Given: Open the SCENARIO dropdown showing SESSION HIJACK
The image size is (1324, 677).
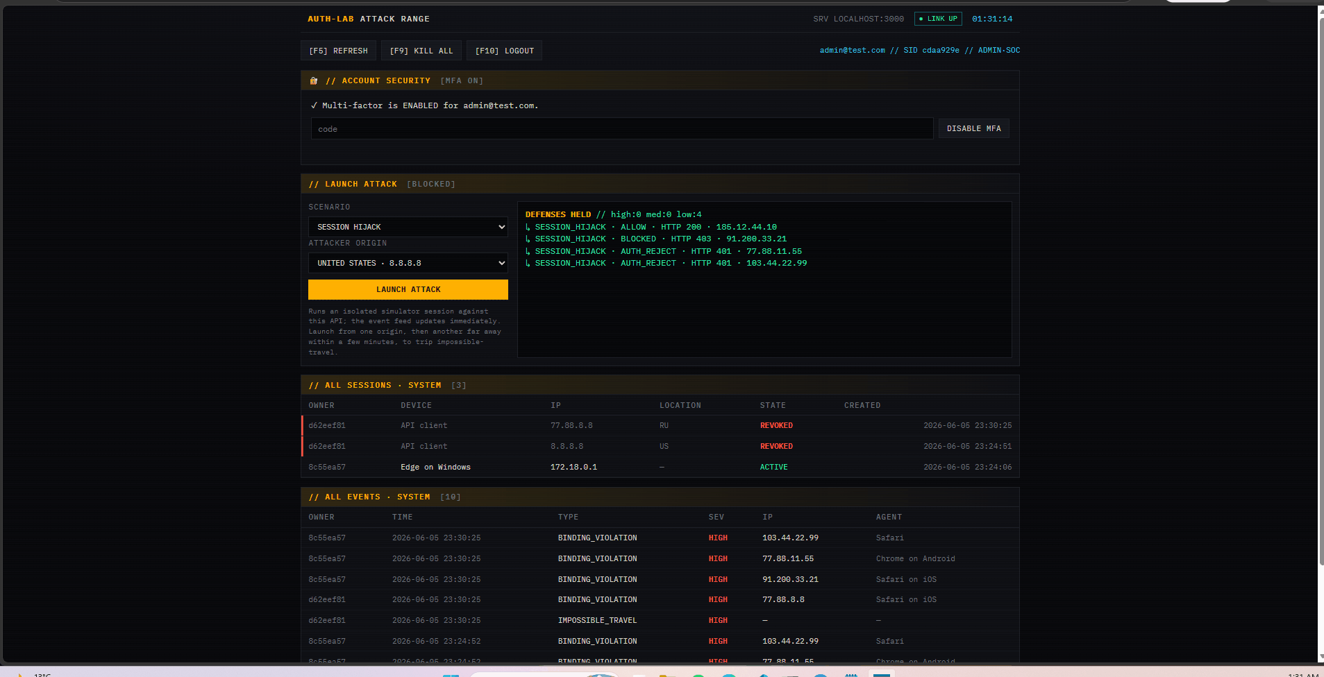Looking at the screenshot, I should (x=408, y=227).
